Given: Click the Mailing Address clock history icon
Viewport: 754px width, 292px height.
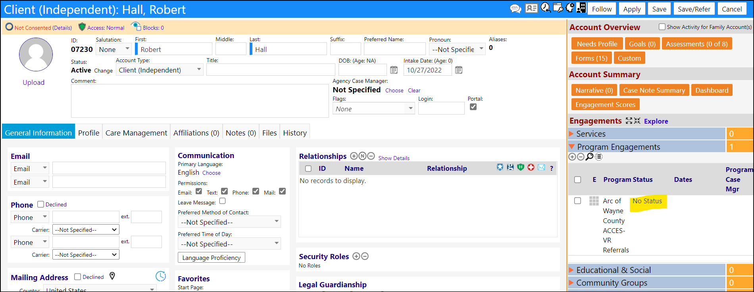Looking at the screenshot, I should point(161,276).
